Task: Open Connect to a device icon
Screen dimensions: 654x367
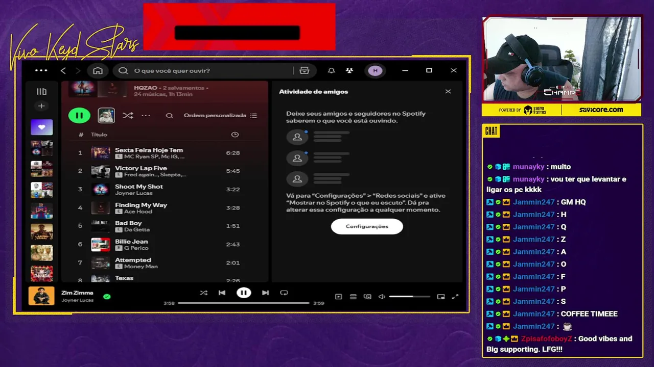Action: (x=367, y=297)
